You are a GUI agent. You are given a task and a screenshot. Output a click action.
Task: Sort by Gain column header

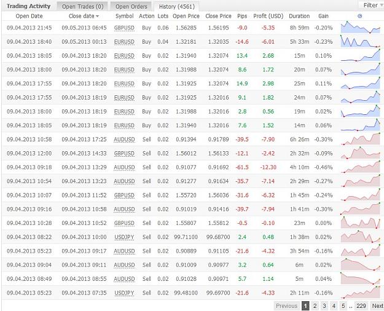[323, 16]
